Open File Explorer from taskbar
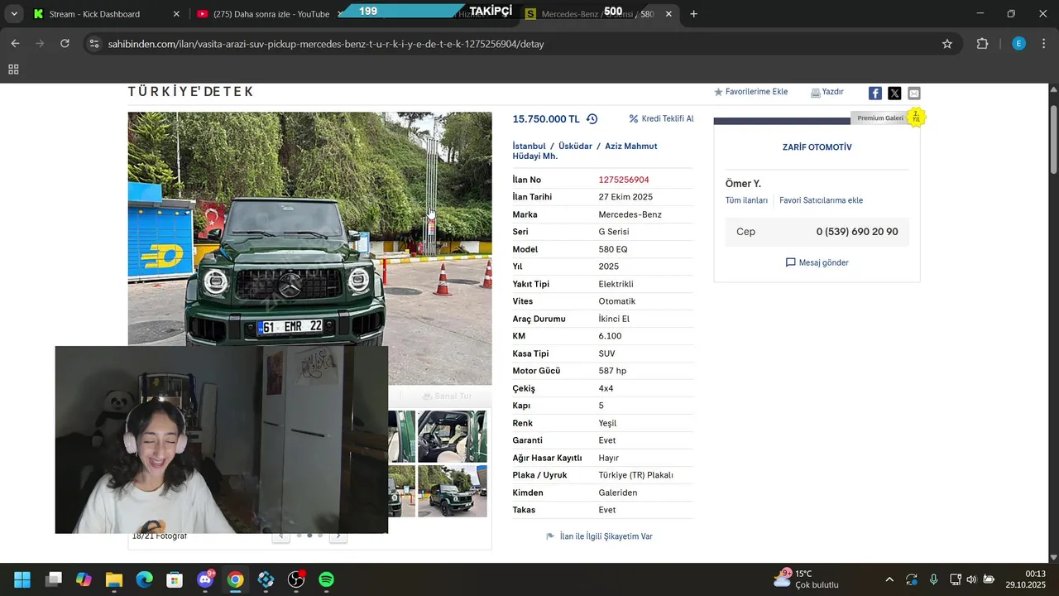Viewport: 1059px width, 596px height. [x=114, y=579]
